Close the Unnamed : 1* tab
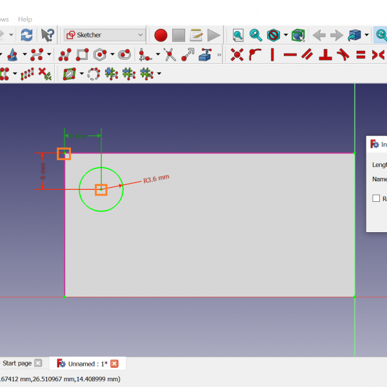Image resolution: width=387 pixels, height=387 pixels. (114, 364)
